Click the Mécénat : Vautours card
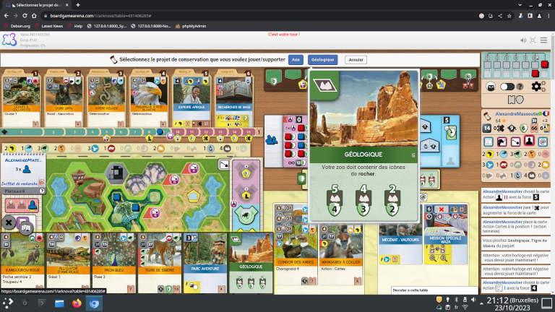The width and height of the screenshot is (555, 312). tap(400, 245)
